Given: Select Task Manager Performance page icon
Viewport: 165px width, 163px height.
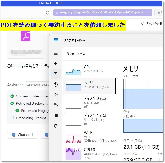Looking at the screenshot, I should pyautogui.click(x=56, y=74).
